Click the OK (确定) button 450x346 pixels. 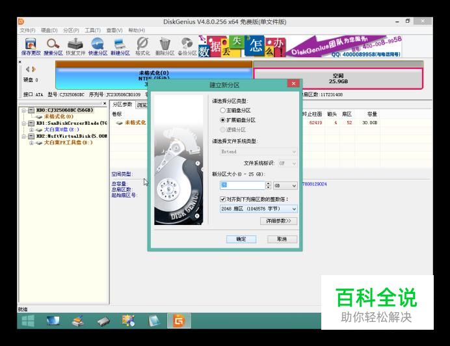[241, 239]
